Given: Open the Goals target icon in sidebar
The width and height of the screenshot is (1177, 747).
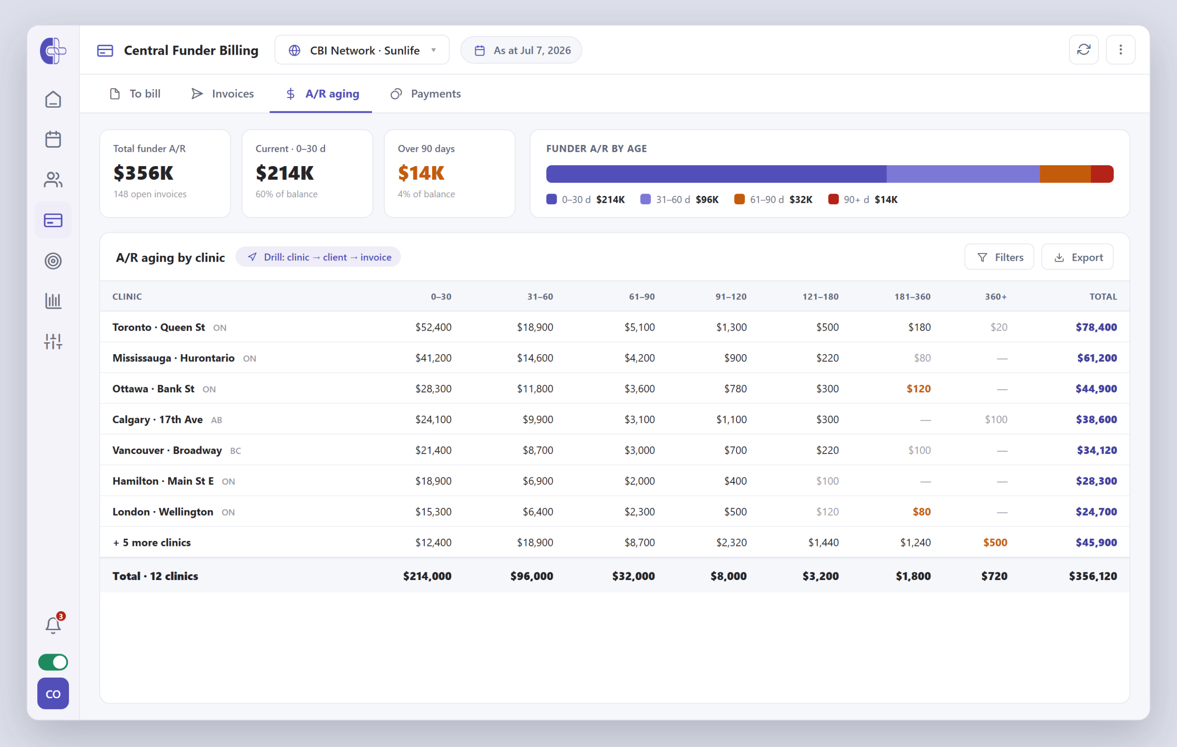Looking at the screenshot, I should (x=53, y=260).
